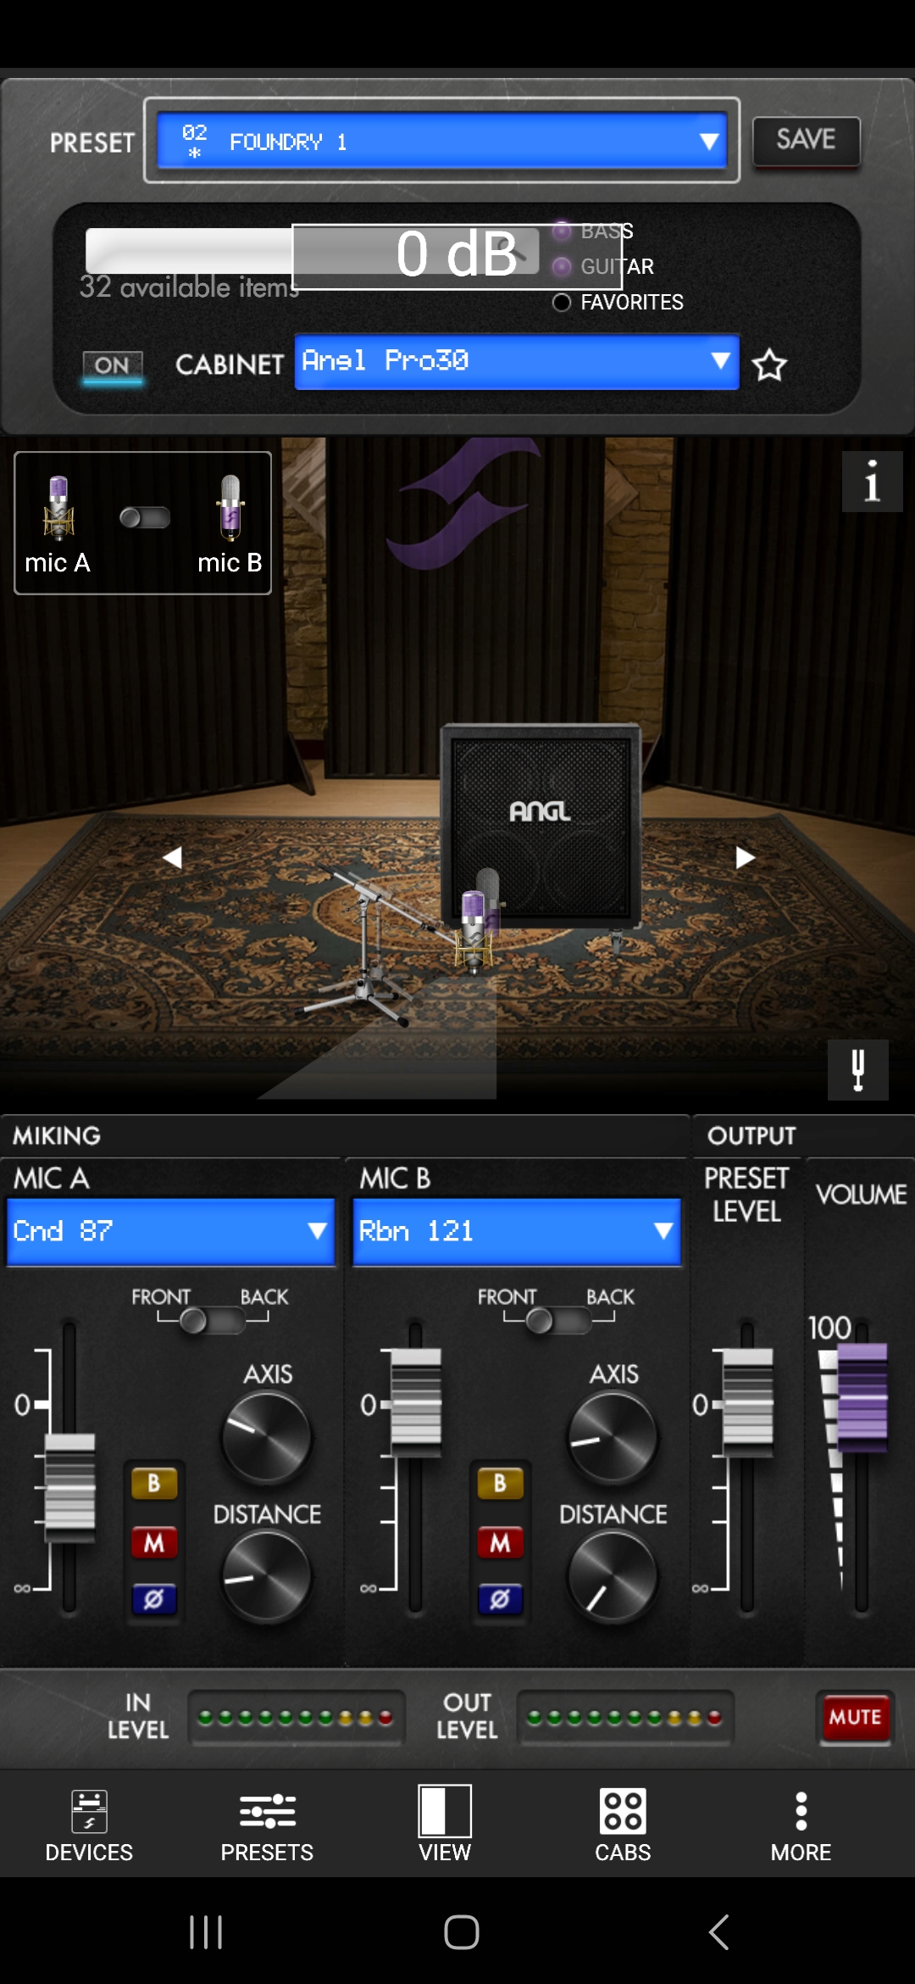Go to previous cabinet with left arrow
The height and width of the screenshot is (1984, 915).
point(172,857)
